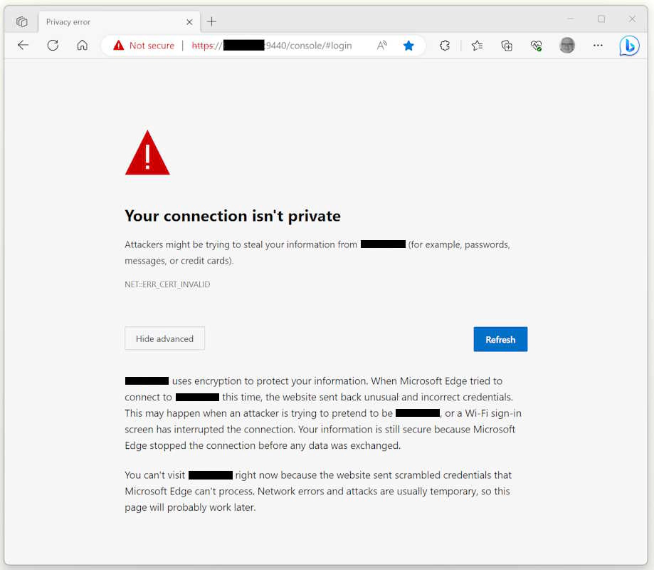The width and height of the screenshot is (654, 570).
Task: Open a new tab
Action: pos(211,21)
